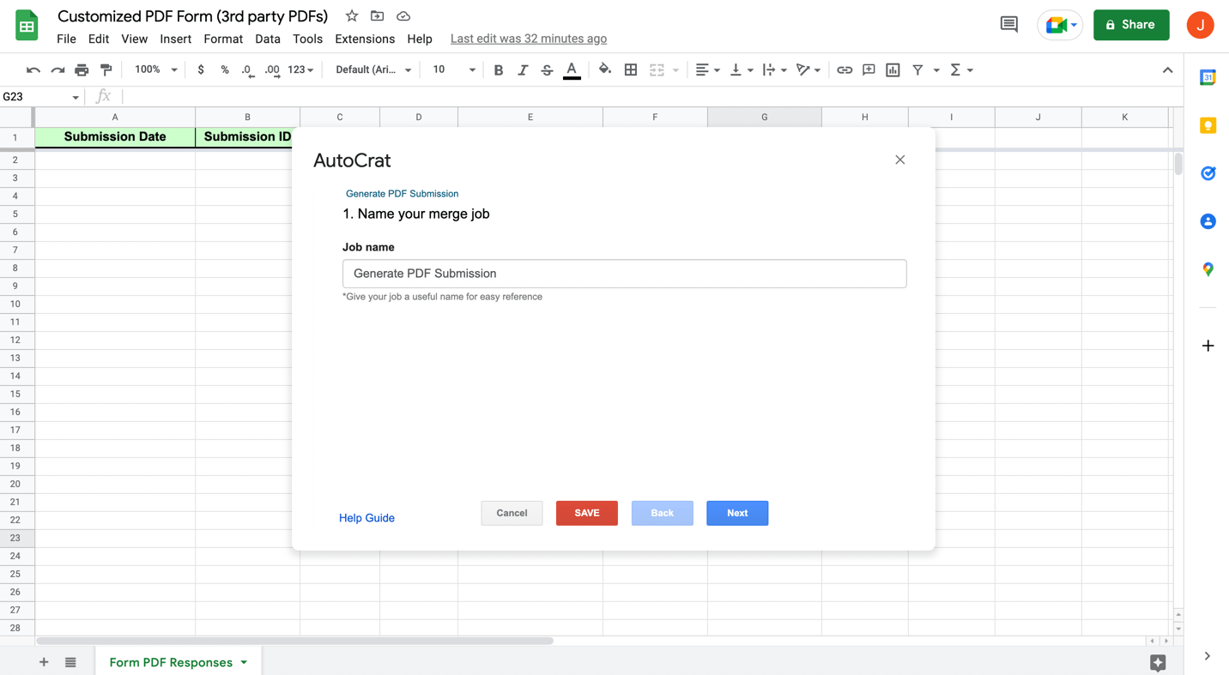Viewport: 1229px width, 675px height.
Task: Open the Edit menu
Action: [x=99, y=39]
